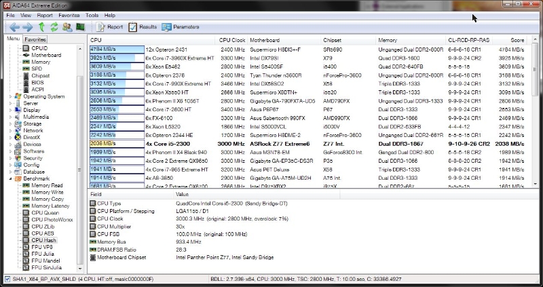
Task: Click the yellow 2038 MB/s result bar
Action: [x=117, y=144]
